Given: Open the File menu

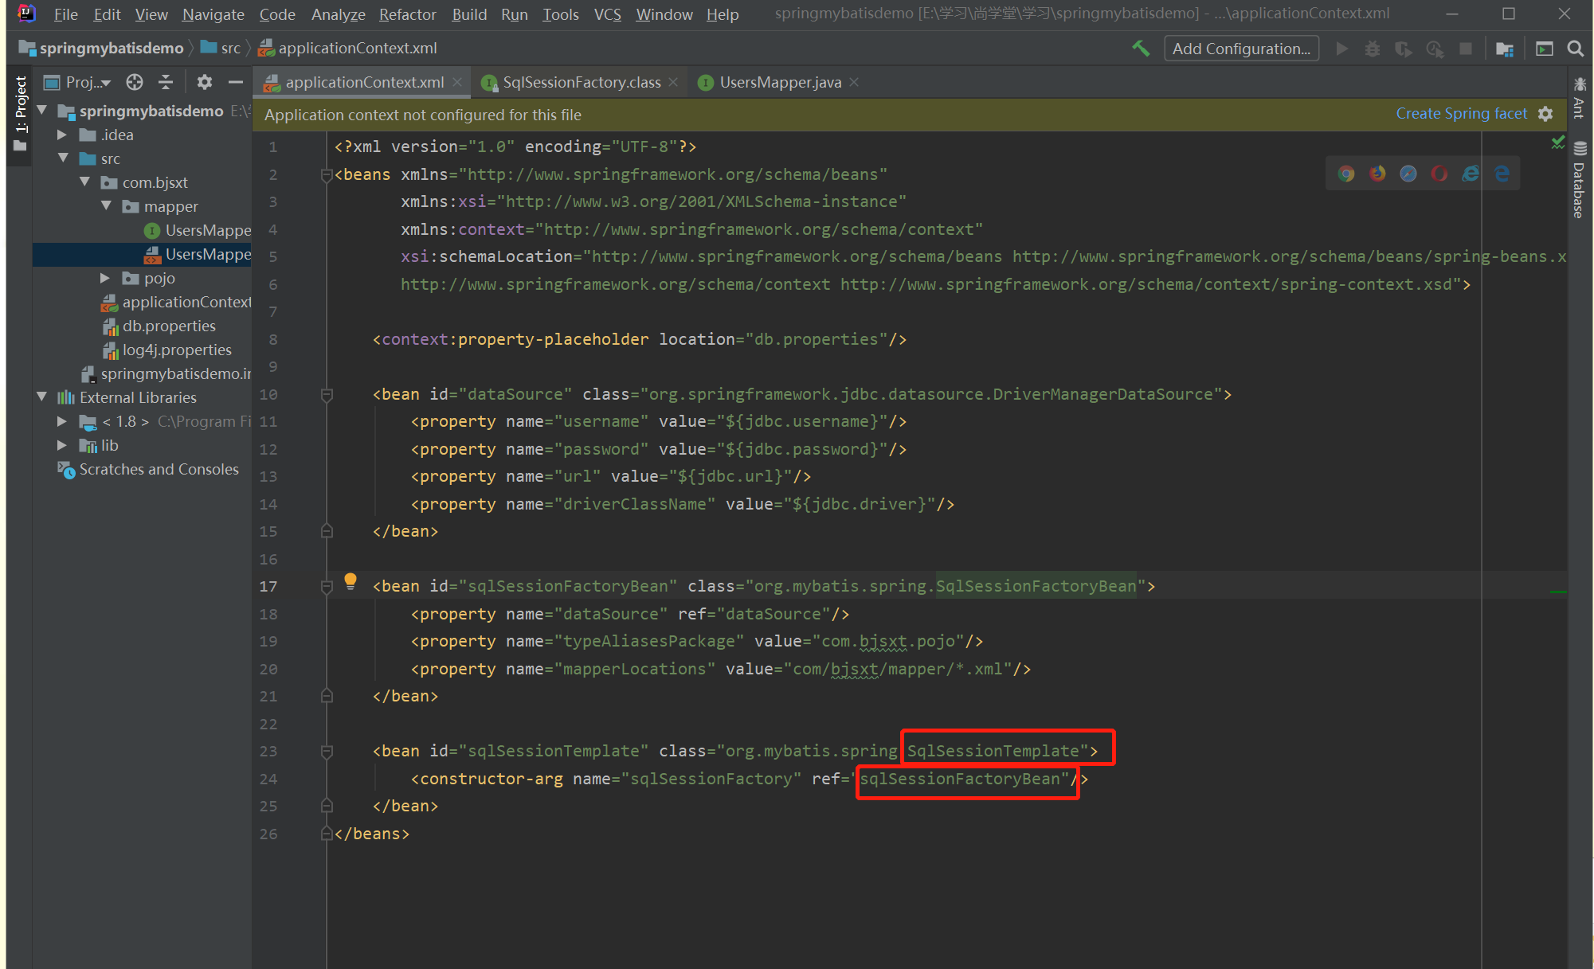Looking at the screenshot, I should 65,14.
